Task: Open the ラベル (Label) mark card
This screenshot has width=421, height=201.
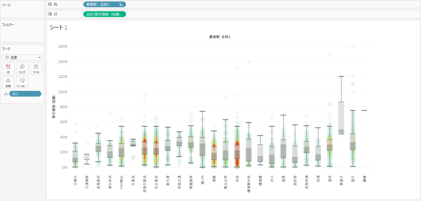Action: (36, 68)
